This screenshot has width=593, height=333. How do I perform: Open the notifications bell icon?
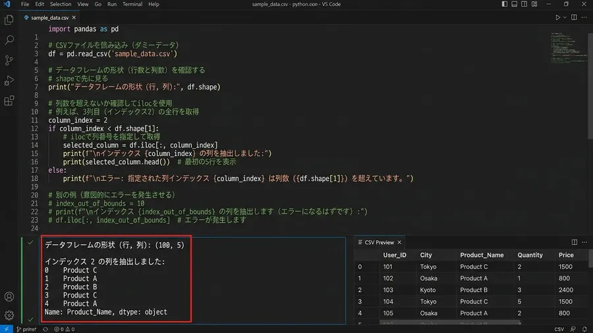(x=584, y=329)
